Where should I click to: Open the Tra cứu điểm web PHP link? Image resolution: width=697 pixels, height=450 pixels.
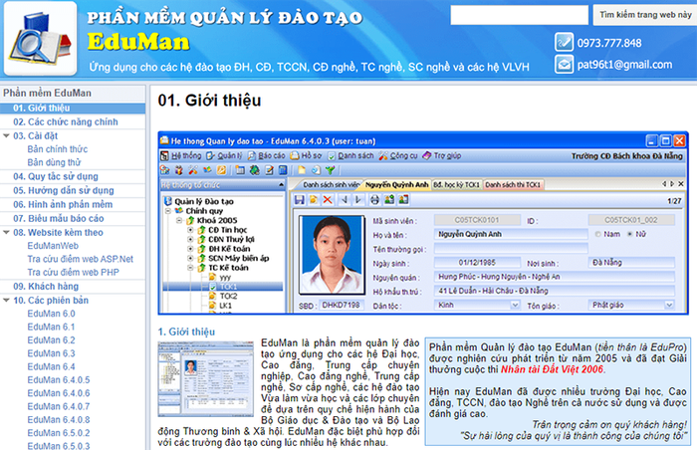[73, 272]
